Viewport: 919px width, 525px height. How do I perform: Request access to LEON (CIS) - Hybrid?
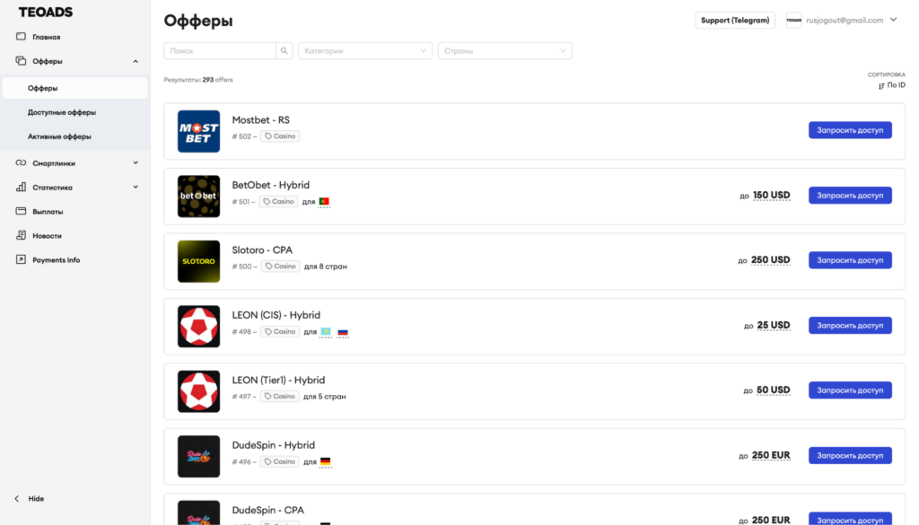pos(850,325)
